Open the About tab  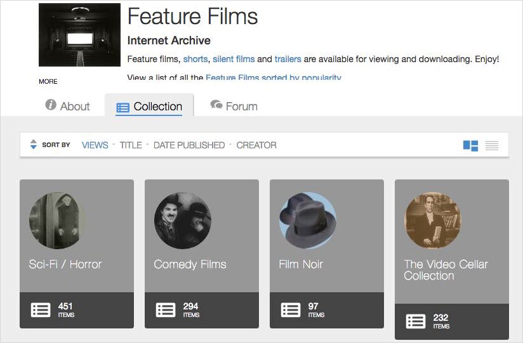(x=67, y=106)
